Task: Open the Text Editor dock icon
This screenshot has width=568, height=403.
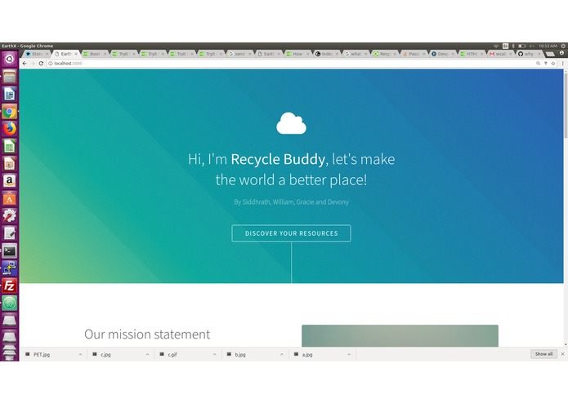Action: 10,233
